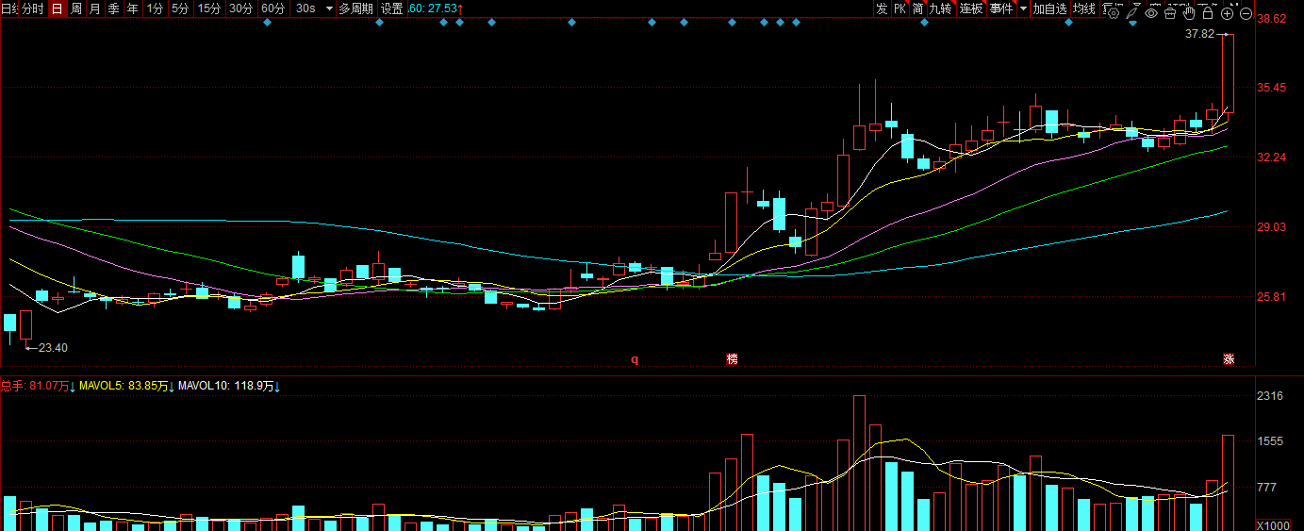
Task: Toggle the 连板 indicator
Action: point(971,8)
